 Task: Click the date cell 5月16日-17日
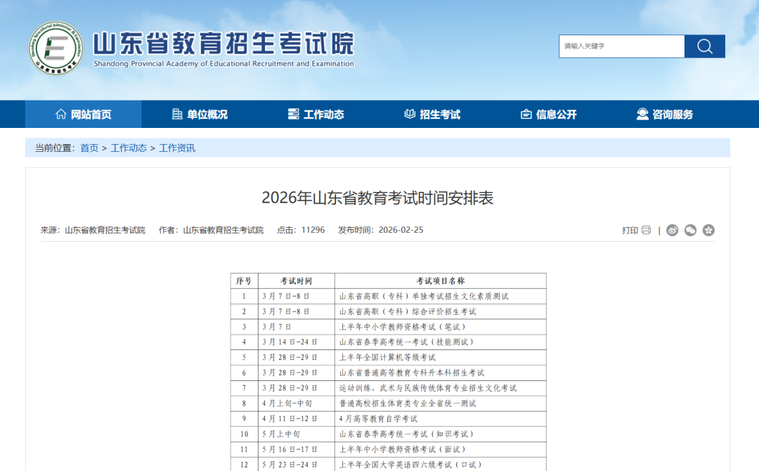point(297,449)
